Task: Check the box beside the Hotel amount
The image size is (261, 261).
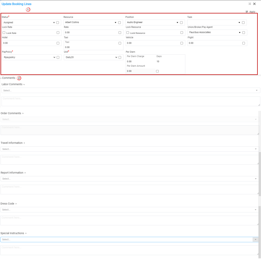Action: (x=58, y=43)
